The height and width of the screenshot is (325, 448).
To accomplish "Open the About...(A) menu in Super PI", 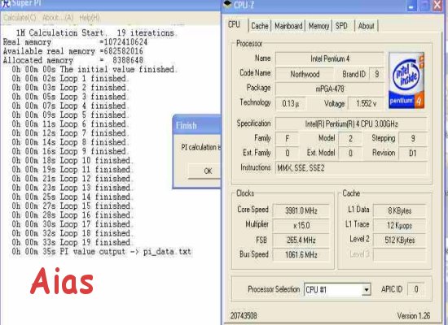I will click(x=58, y=18).
